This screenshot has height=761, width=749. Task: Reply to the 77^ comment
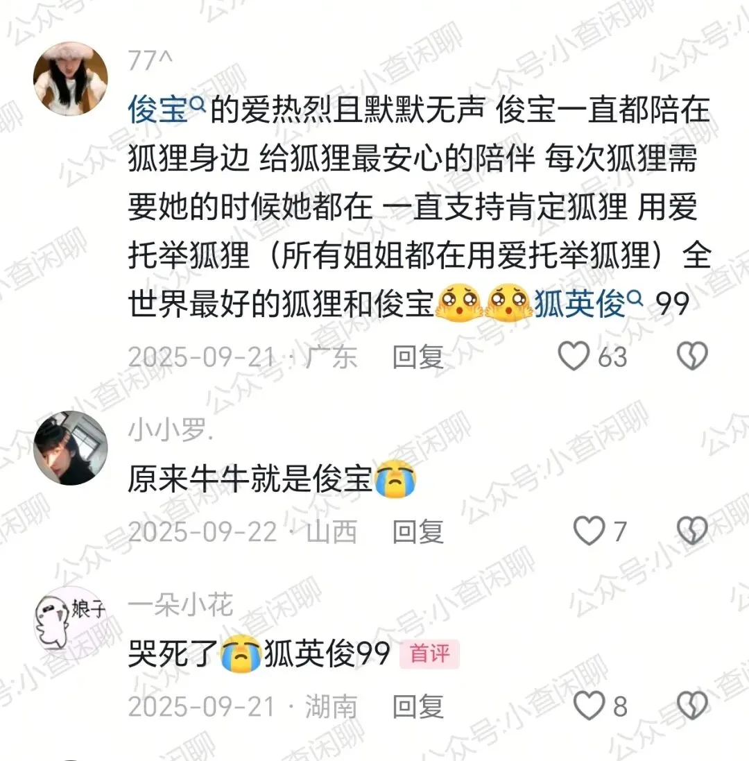(x=417, y=357)
